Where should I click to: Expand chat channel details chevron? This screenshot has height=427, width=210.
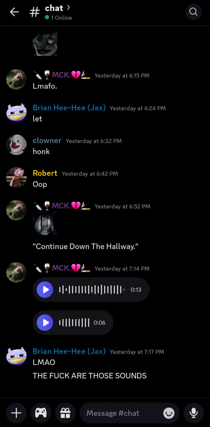click(x=69, y=8)
